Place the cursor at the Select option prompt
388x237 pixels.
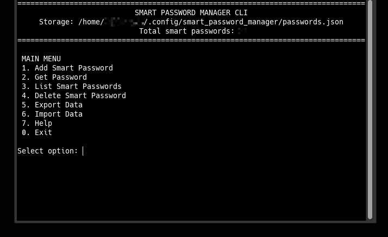coord(83,151)
